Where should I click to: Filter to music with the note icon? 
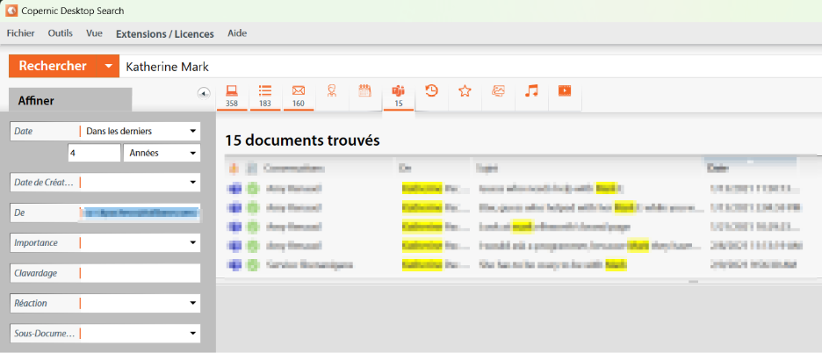pyautogui.click(x=531, y=90)
